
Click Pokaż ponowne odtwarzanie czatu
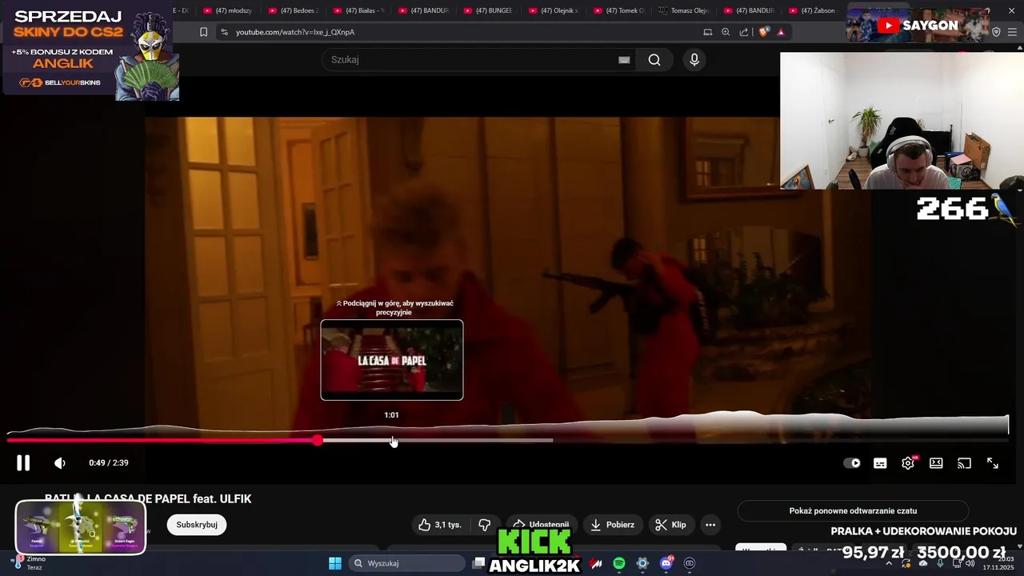pos(853,510)
